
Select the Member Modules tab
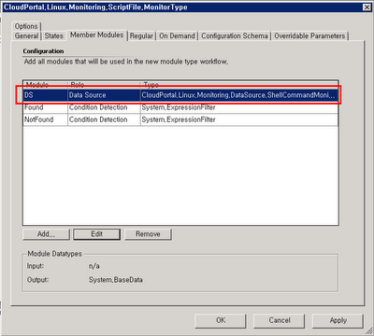point(97,35)
